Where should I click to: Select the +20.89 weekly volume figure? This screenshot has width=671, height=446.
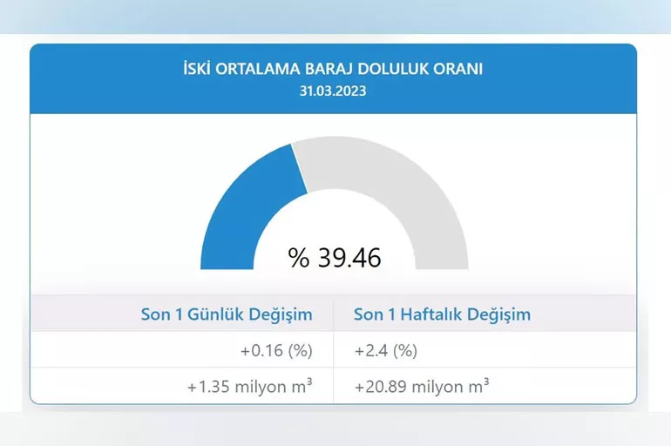point(379,387)
